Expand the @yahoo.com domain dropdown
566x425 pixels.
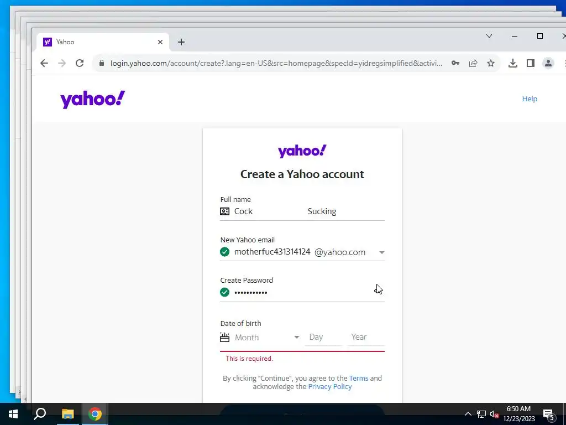coord(381,252)
